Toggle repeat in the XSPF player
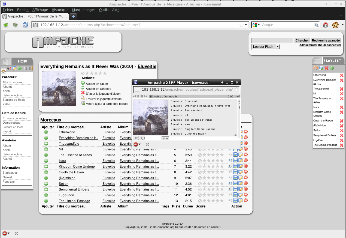 pos(143,138)
